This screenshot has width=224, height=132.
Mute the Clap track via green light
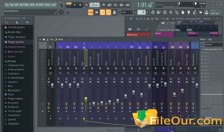point(84,68)
